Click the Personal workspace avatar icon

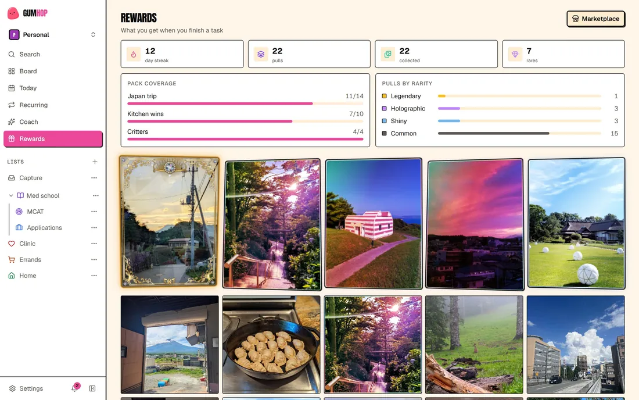click(15, 35)
